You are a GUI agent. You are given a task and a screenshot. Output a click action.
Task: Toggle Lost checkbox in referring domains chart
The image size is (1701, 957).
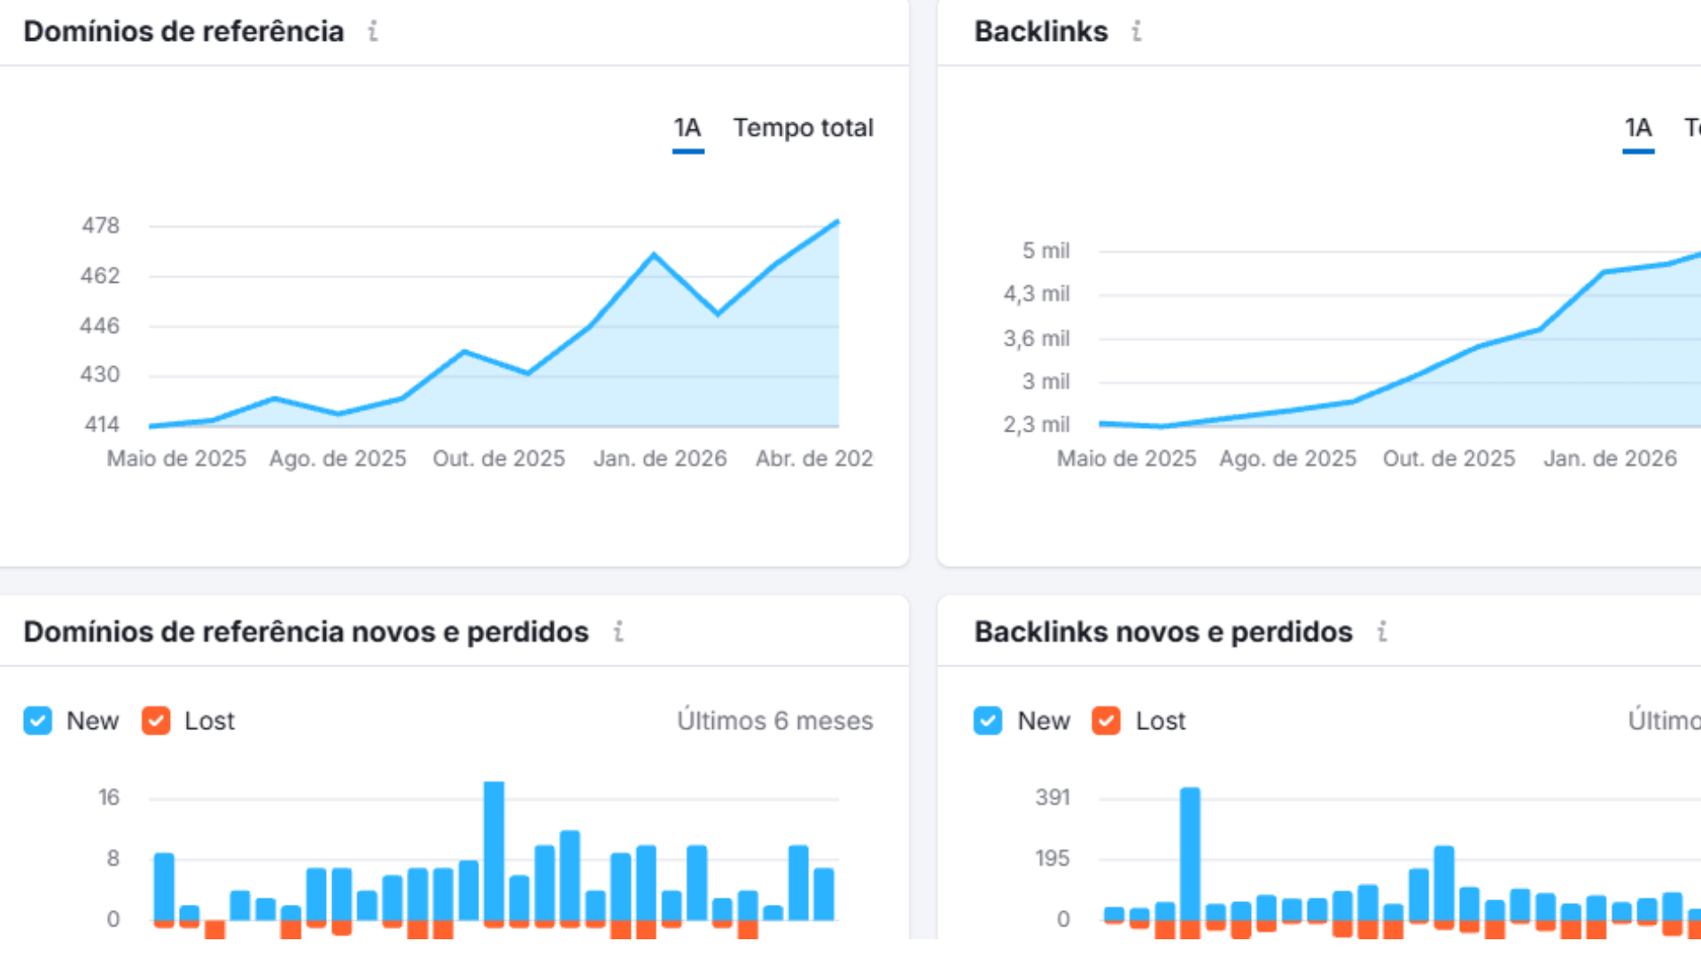156,720
